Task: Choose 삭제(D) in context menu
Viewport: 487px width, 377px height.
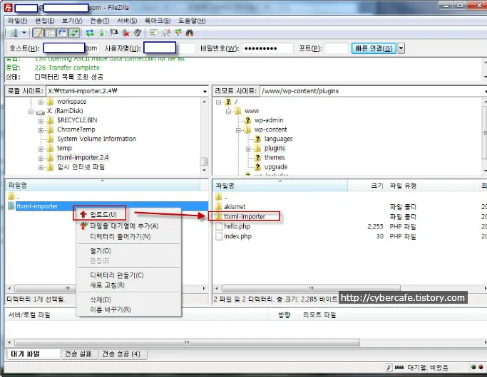Action: tap(128, 299)
